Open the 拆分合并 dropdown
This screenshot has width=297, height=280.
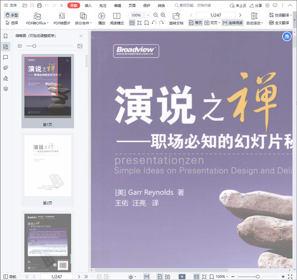(x=83, y=18)
